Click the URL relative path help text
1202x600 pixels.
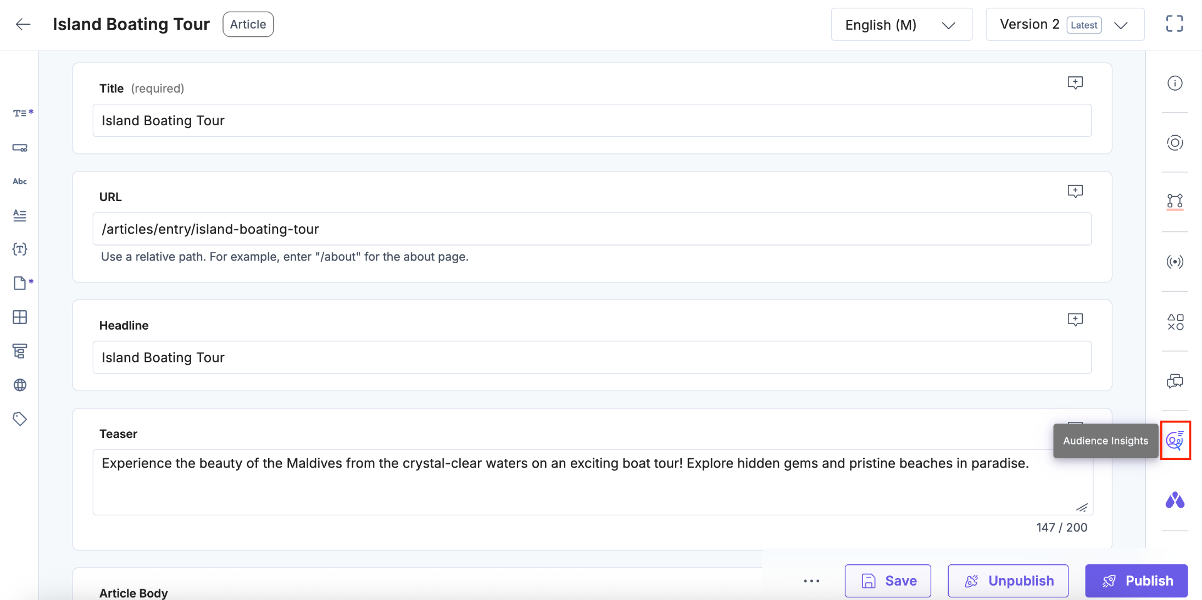pyautogui.click(x=285, y=257)
